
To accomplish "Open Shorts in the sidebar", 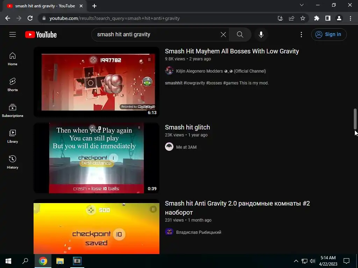I will (x=13, y=85).
